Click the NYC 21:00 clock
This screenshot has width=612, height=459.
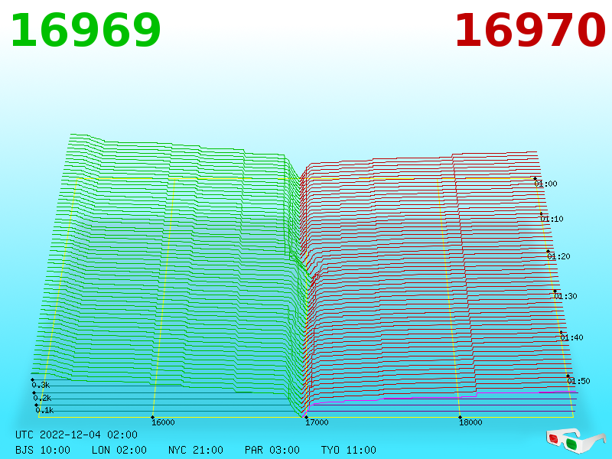pos(196,450)
